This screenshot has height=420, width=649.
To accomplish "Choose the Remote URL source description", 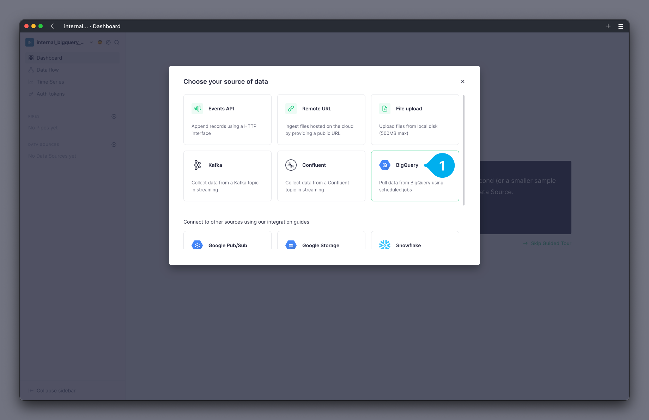I will coord(319,130).
